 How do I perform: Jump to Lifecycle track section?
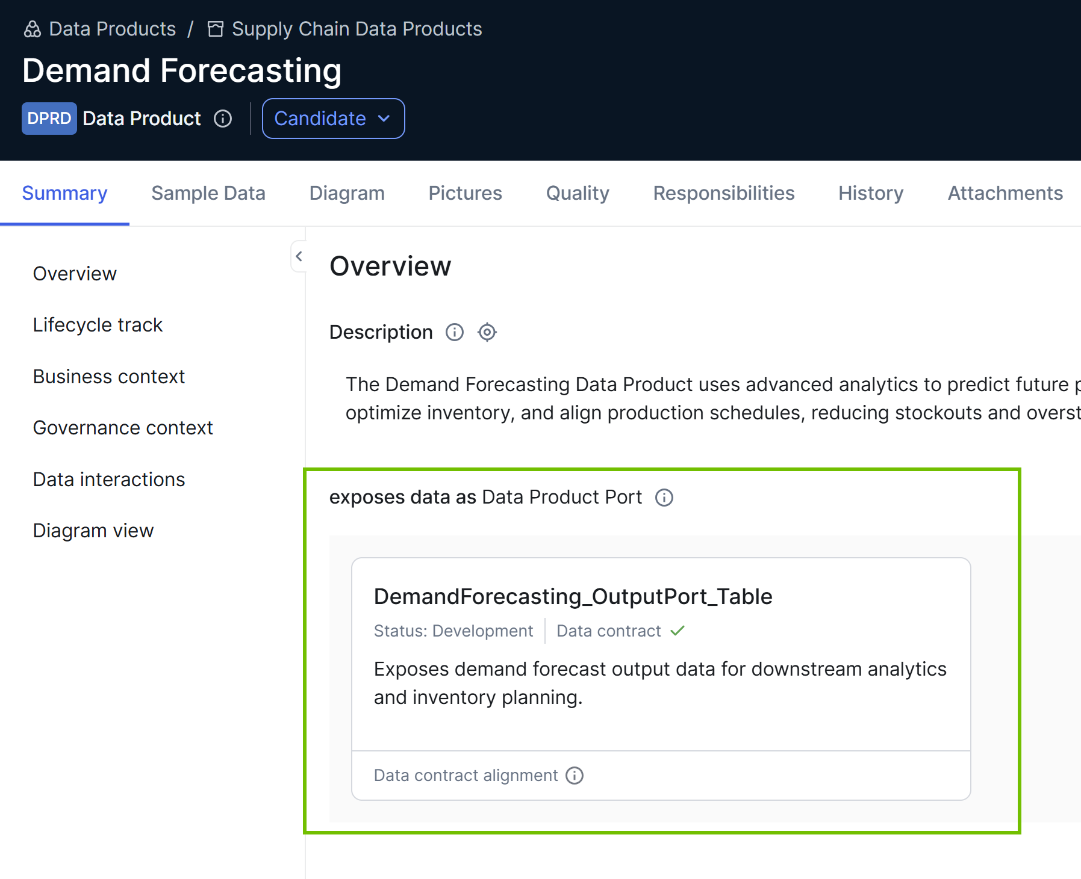pyautogui.click(x=98, y=325)
